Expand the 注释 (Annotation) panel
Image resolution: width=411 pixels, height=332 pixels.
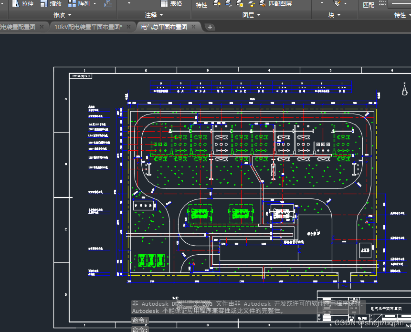(154, 15)
